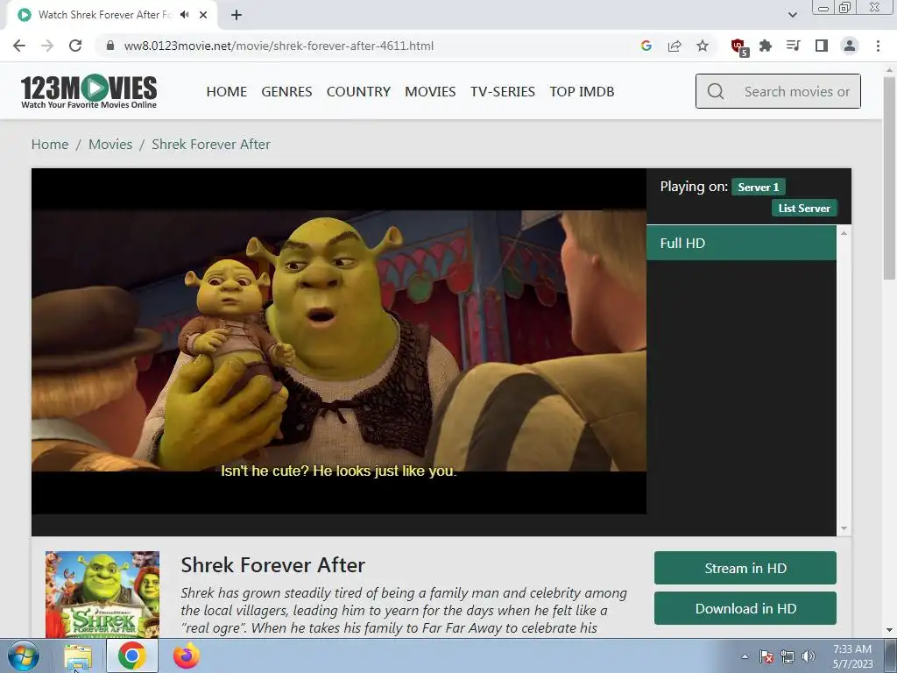Open the GENRES menu

286,91
